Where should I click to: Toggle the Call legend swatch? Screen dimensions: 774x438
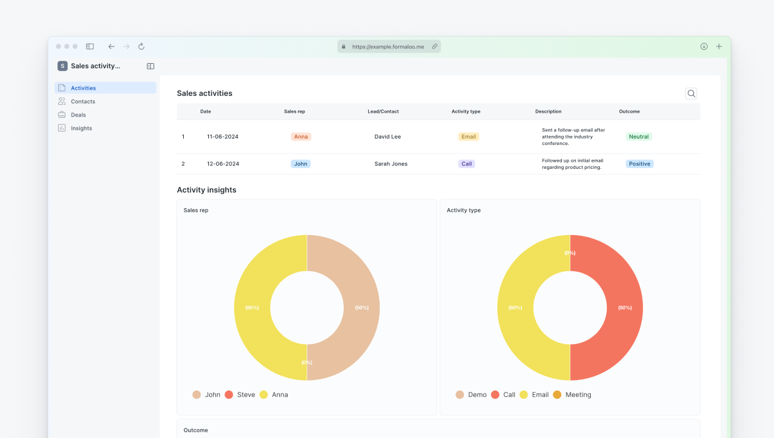coord(495,394)
